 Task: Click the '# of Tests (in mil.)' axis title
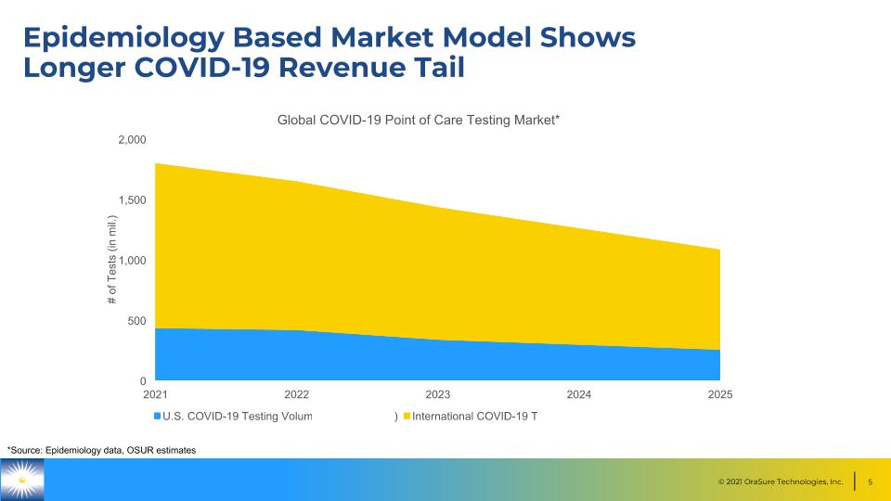112,260
